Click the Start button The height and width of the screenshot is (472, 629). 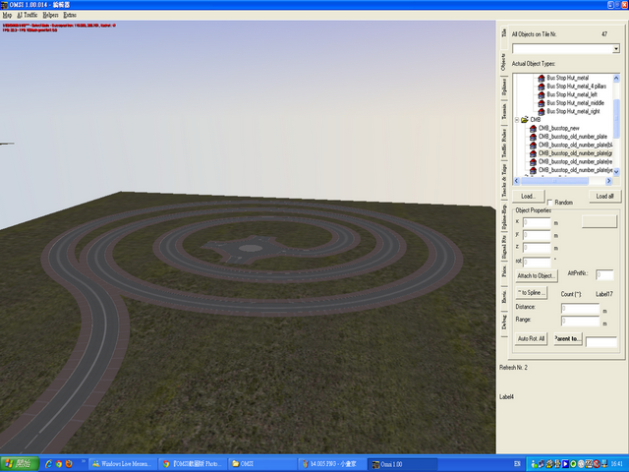click(20, 463)
